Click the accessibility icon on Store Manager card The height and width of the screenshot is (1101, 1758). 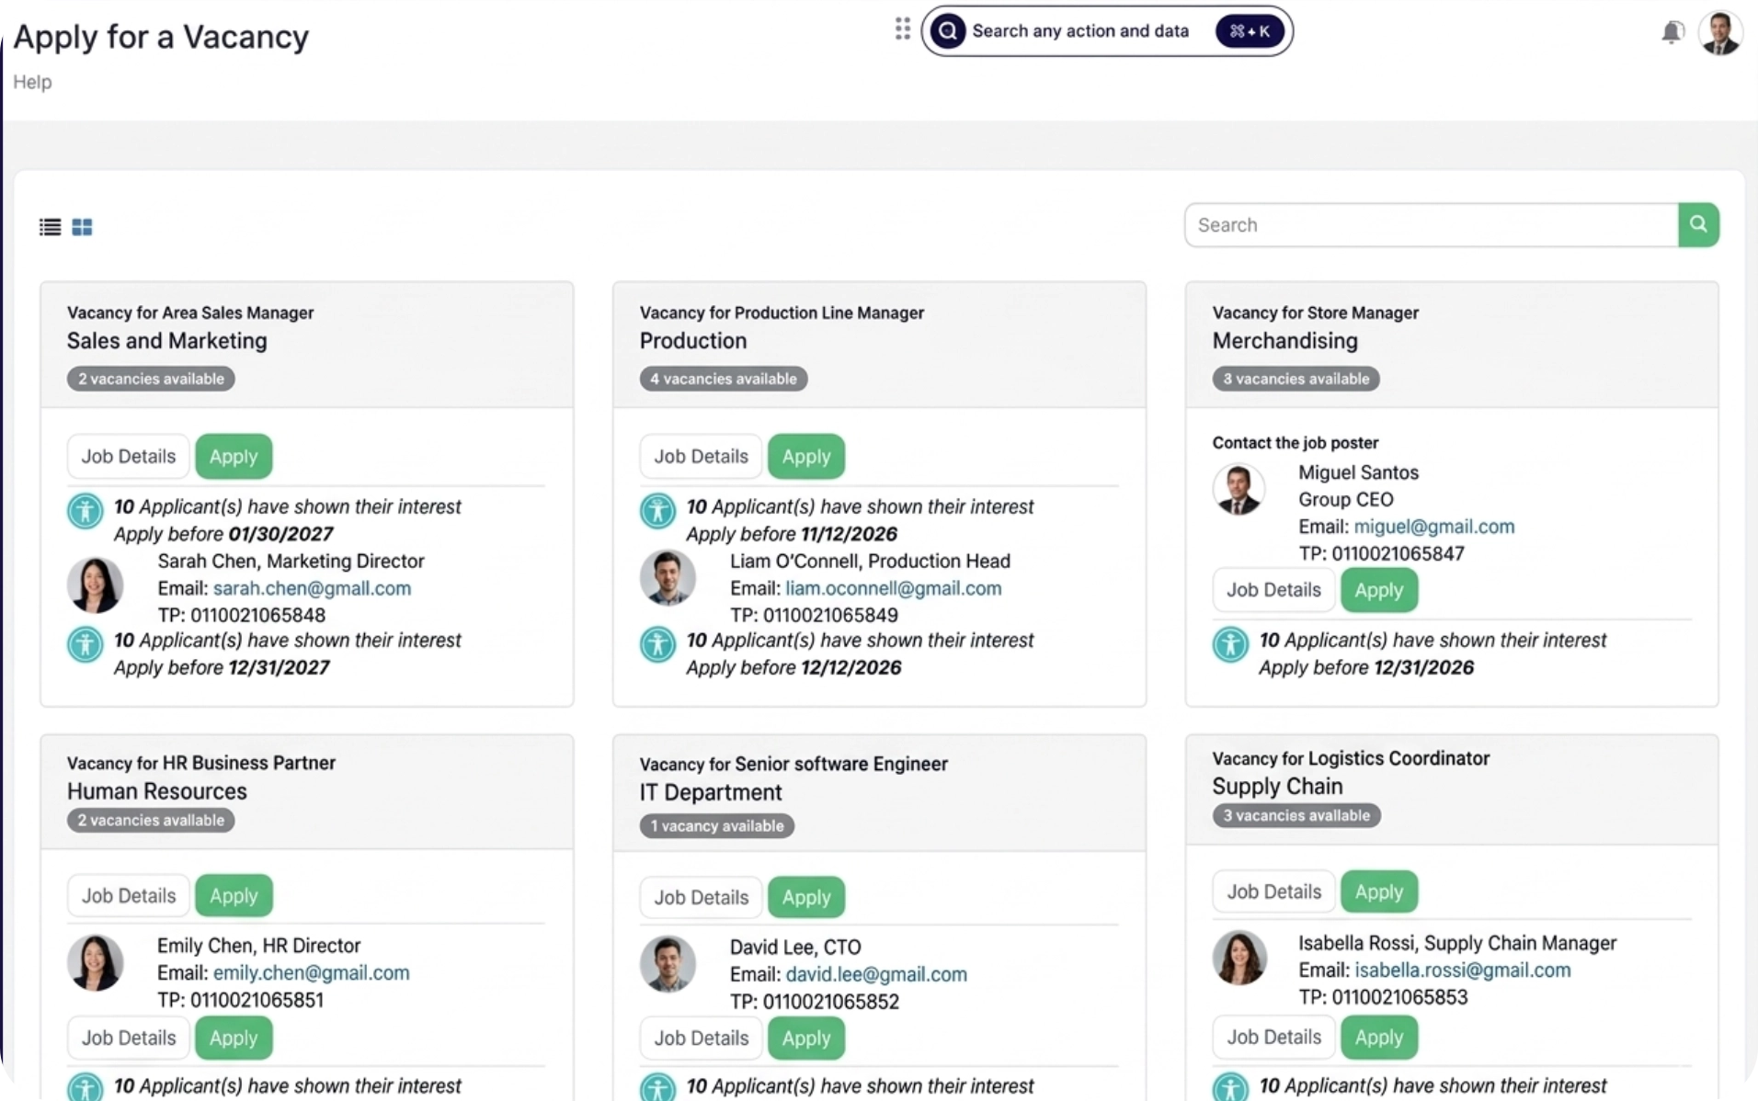click(1231, 644)
